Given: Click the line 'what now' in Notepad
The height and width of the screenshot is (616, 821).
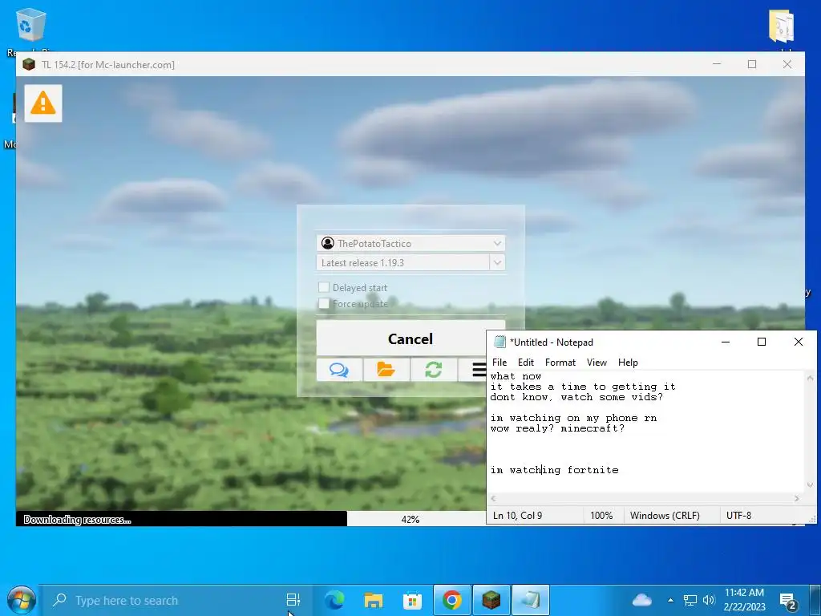Looking at the screenshot, I should click(516, 376).
